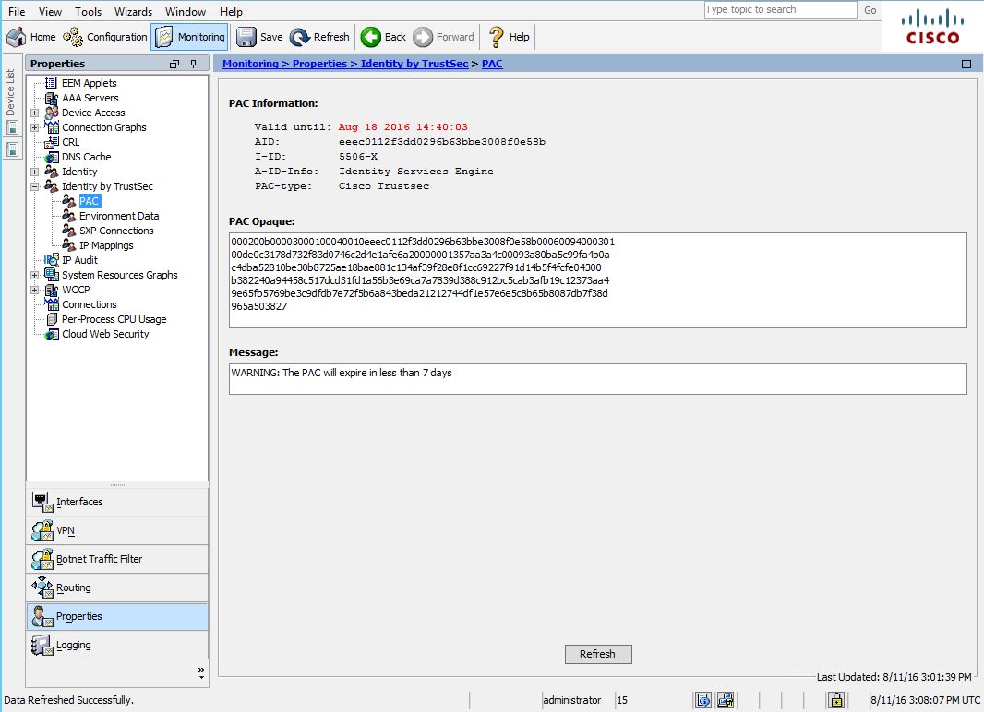Click the Identity by TrustSec icon
This screenshot has height=712, width=984.
pyautogui.click(x=52, y=186)
